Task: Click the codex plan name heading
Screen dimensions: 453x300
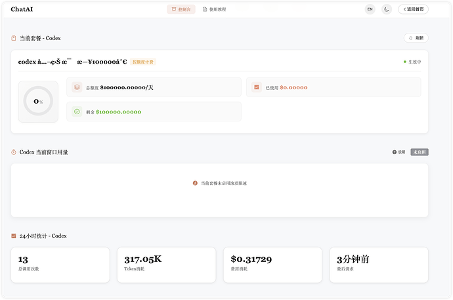Action: [72, 62]
